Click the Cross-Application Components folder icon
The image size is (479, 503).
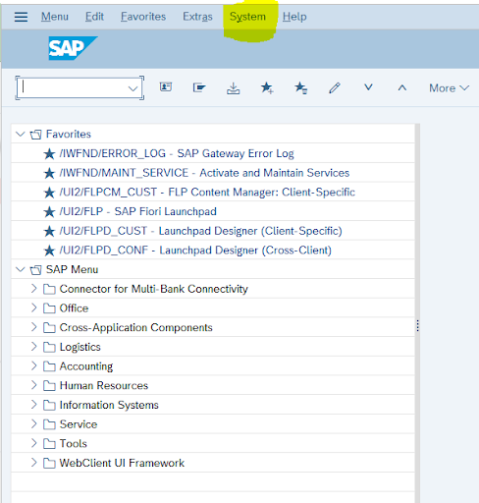pyautogui.click(x=49, y=328)
